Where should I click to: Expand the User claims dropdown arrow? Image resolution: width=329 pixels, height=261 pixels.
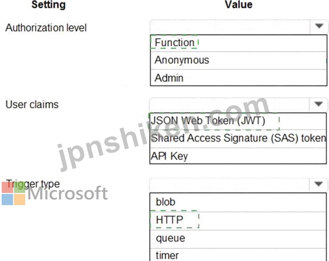tap(319, 104)
